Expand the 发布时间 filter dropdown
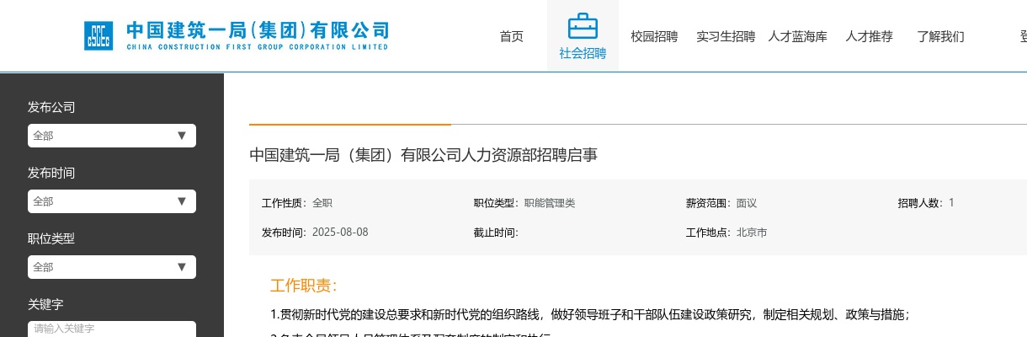Viewport: 1027px width, 337px height. (111, 201)
